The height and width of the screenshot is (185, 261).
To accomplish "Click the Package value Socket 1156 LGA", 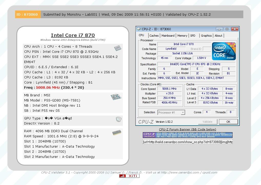I will click(x=184, y=53).
